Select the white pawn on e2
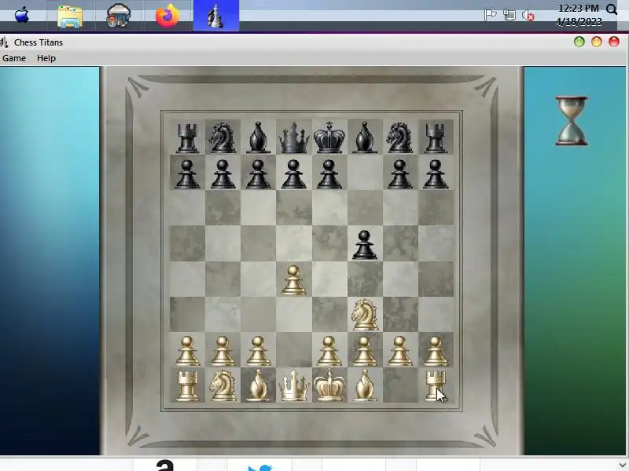This screenshot has height=471, width=629. tap(329, 351)
